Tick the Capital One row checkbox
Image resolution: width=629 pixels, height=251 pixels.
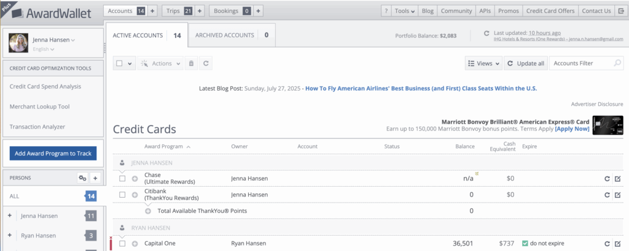point(123,243)
